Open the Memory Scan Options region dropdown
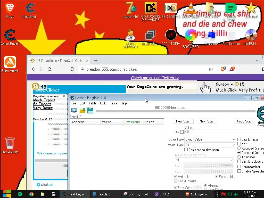Viewport: 264px width, 198px height. click(204, 160)
